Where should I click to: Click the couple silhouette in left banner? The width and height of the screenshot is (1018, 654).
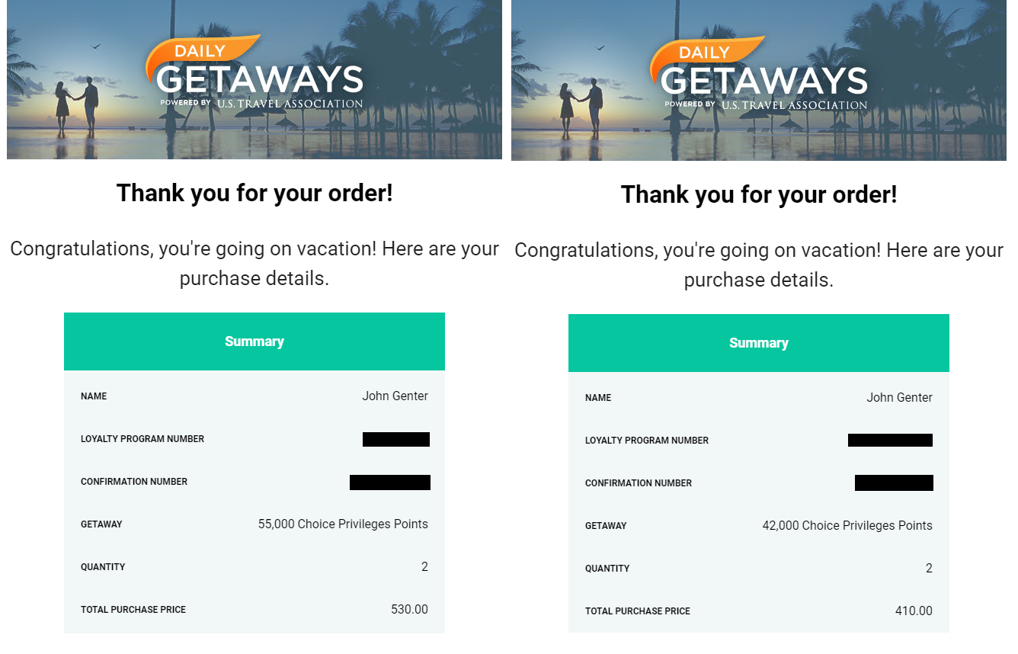point(76,107)
